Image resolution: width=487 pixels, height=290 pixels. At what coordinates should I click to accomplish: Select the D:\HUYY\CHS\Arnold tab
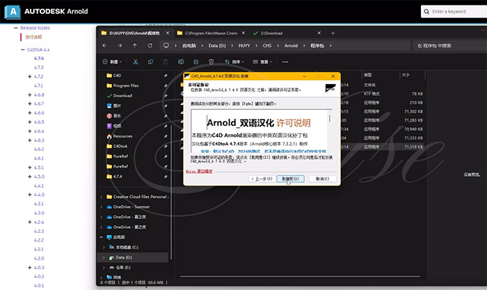click(x=135, y=33)
